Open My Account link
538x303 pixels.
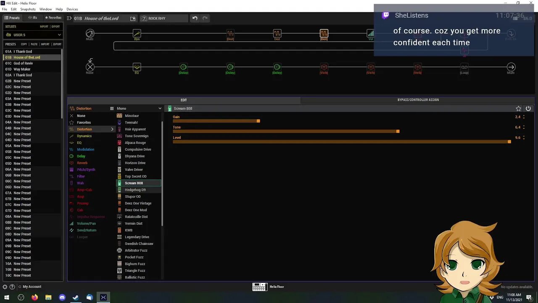click(32, 287)
